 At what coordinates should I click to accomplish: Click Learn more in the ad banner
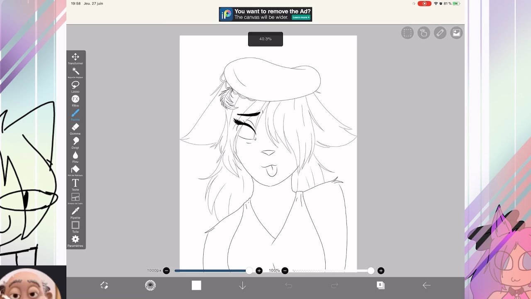point(301,17)
